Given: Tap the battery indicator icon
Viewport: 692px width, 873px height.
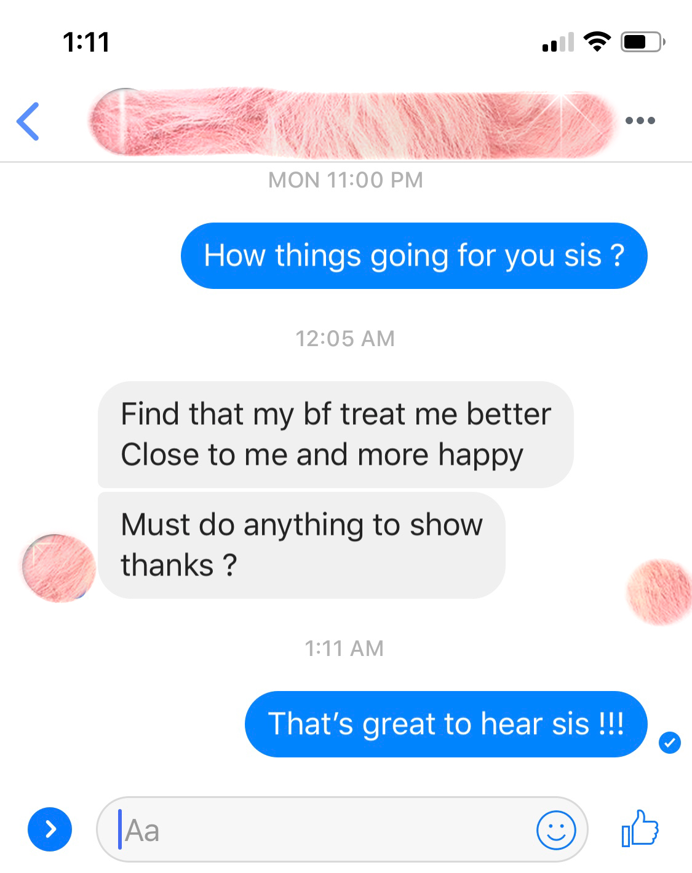Looking at the screenshot, I should 643,42.
